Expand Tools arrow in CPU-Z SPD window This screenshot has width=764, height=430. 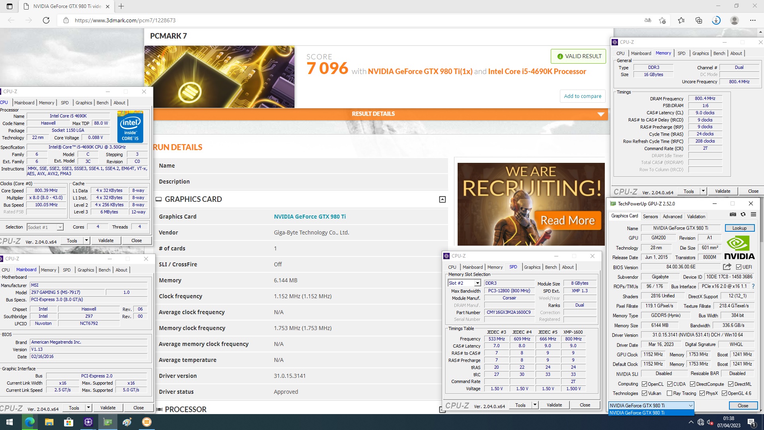click(535, 405)
